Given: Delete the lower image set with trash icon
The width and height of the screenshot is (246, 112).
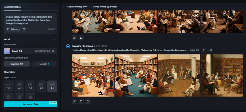Looking at the screenshot, I should (x=88, y=101).
